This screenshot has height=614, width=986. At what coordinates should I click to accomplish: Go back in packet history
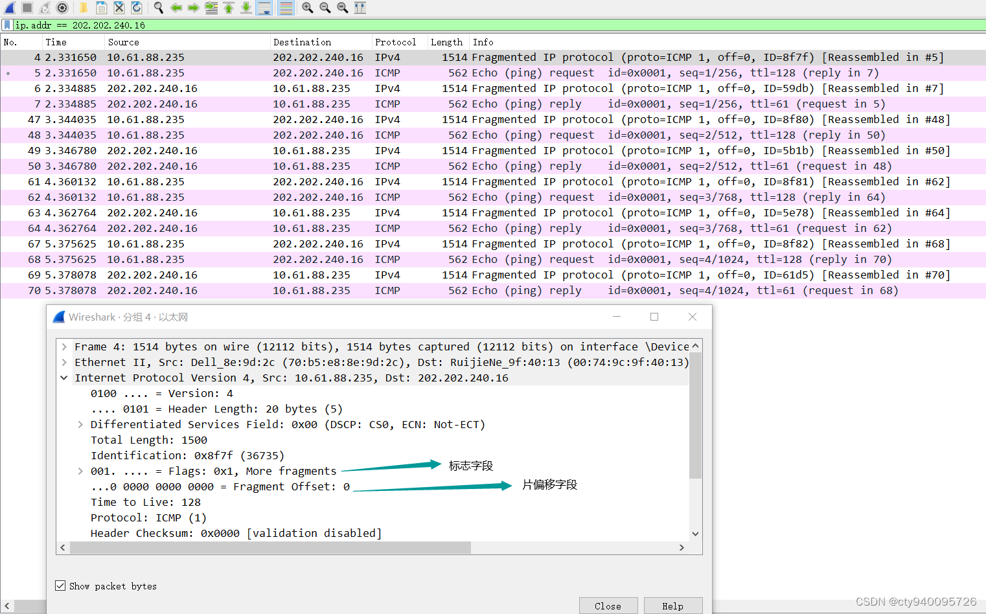176,8
